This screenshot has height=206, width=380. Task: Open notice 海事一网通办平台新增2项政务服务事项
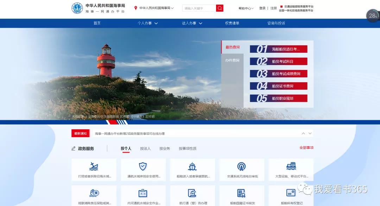point(129,133)
